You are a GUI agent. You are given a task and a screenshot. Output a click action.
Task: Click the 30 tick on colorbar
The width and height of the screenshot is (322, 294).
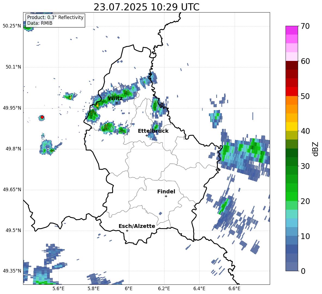(305, 166)
